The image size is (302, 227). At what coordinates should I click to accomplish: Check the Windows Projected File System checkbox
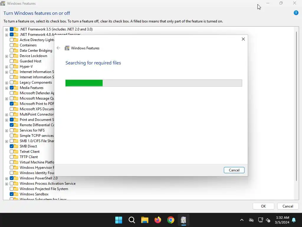tap(12, 189)
